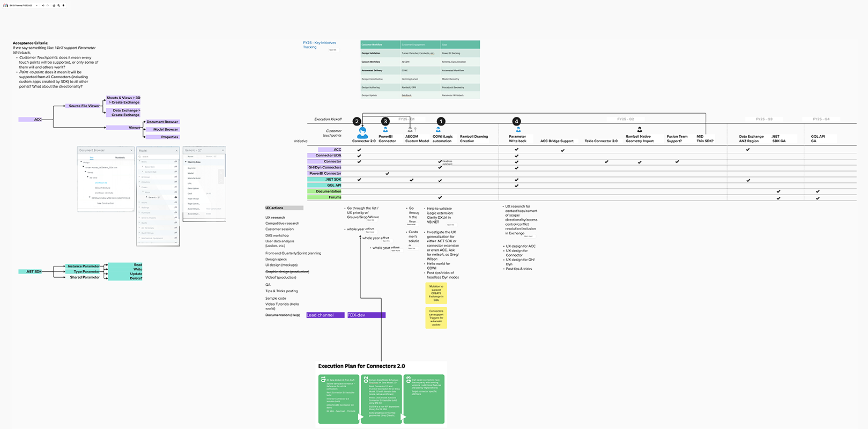Collapse the Walls category in Model panel
Viewport: 868px width, 429px height.
pyautogui.click(x=140, y=161)
